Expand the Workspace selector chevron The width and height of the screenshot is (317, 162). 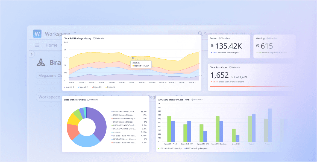(x=75, y=33)
